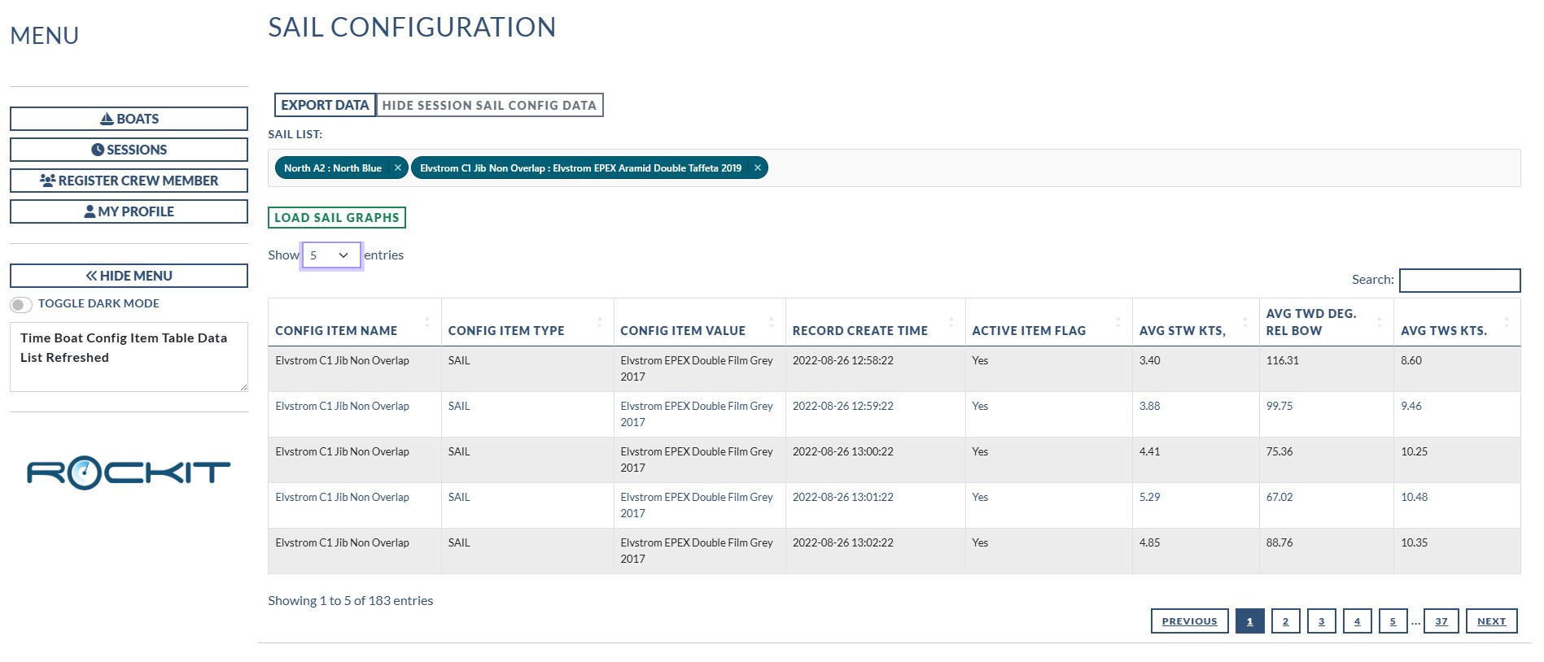Click the record time 2022-08-26 13:02:22
Screen dimensions: 1544x662
pos(842,542)
